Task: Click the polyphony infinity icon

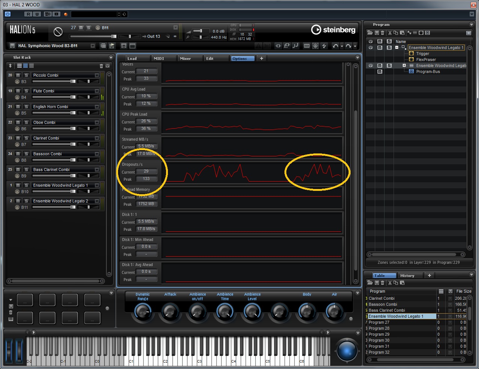Action: click(175, 36)
